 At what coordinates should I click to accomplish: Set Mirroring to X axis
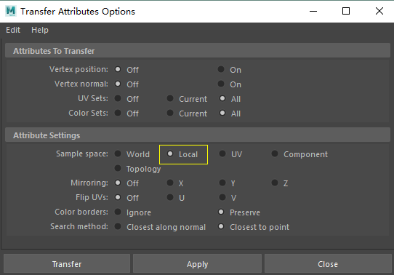coord(170,183)
